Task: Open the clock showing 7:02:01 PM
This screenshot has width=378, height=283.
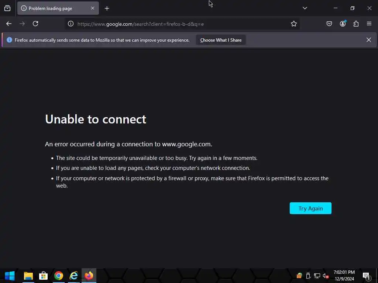Action: click(344, 276)
